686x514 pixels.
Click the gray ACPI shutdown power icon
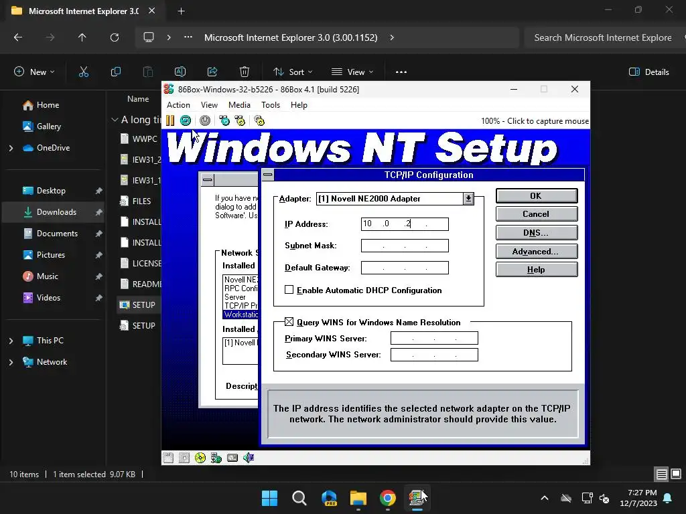(205, 120)
